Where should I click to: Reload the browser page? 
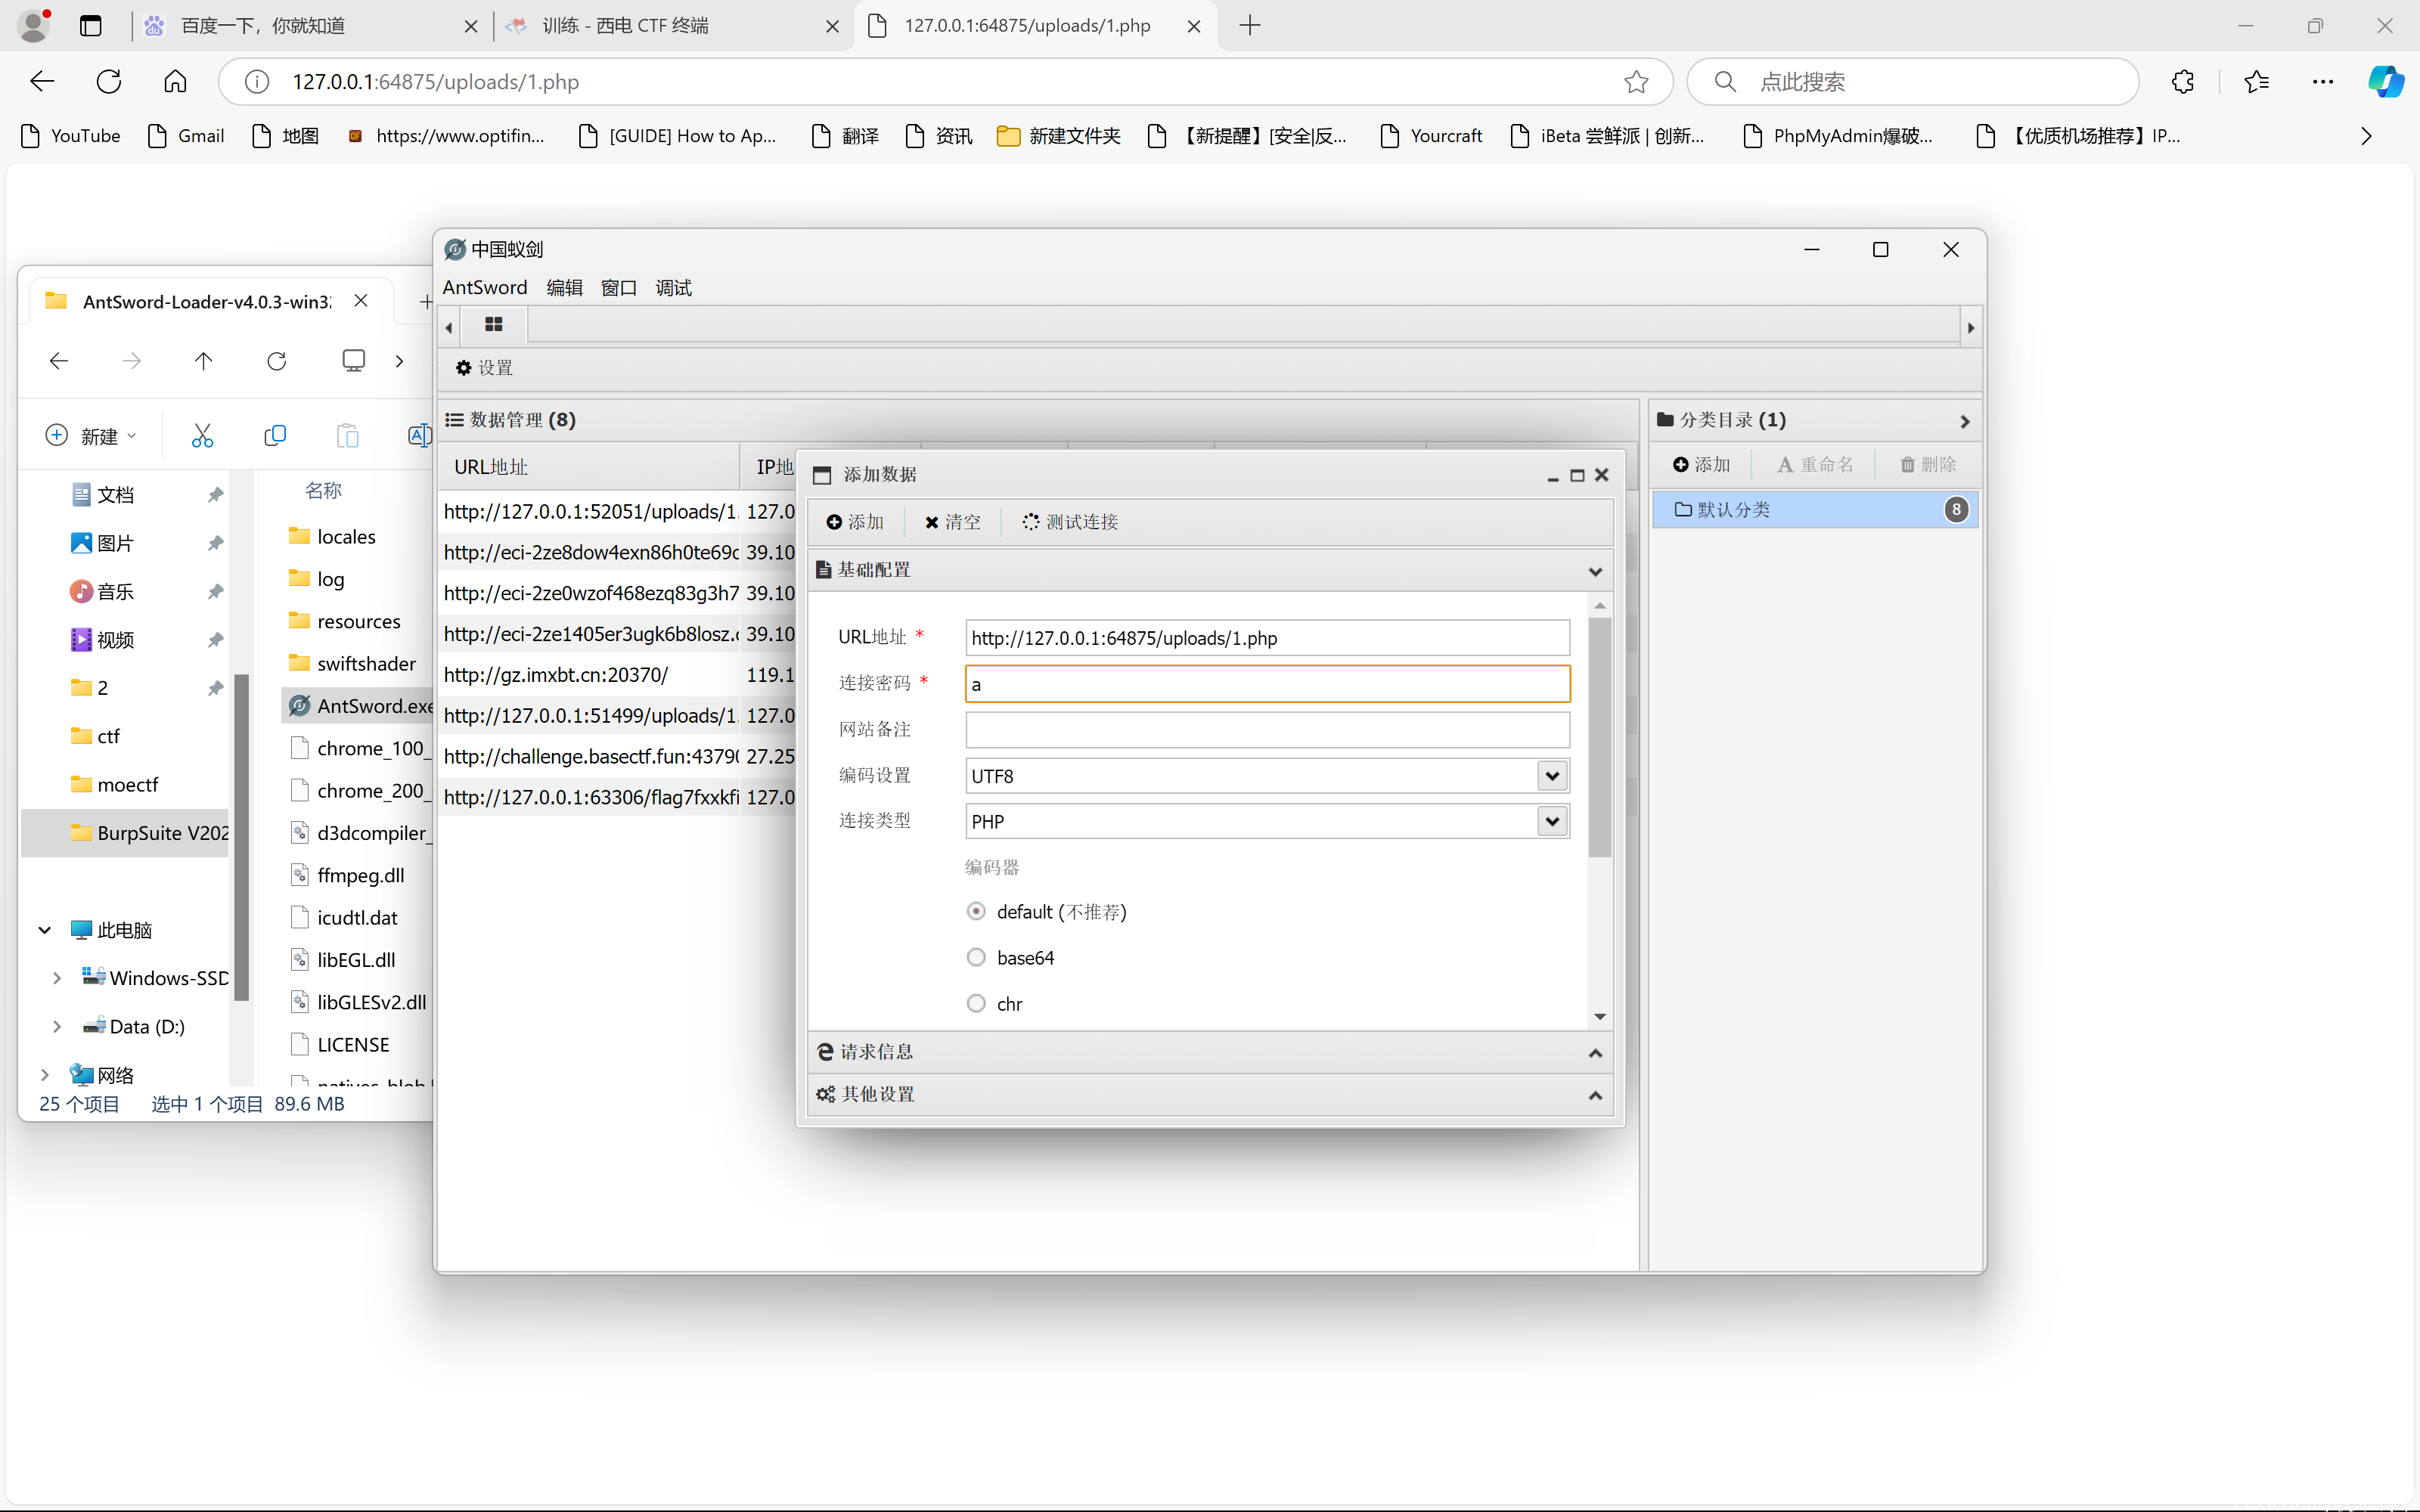click(x=109, y=82)
